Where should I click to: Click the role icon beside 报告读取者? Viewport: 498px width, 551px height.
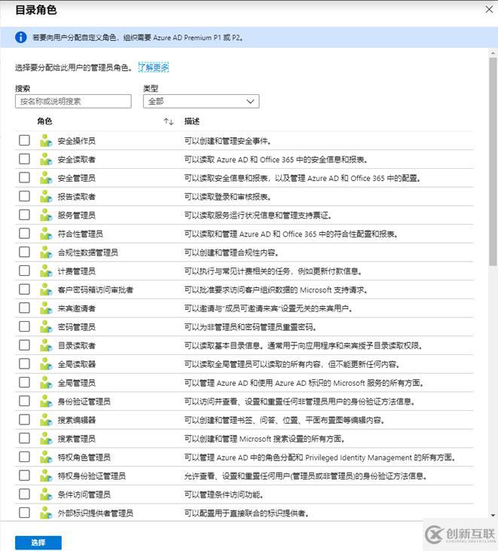tap(46, 197)
